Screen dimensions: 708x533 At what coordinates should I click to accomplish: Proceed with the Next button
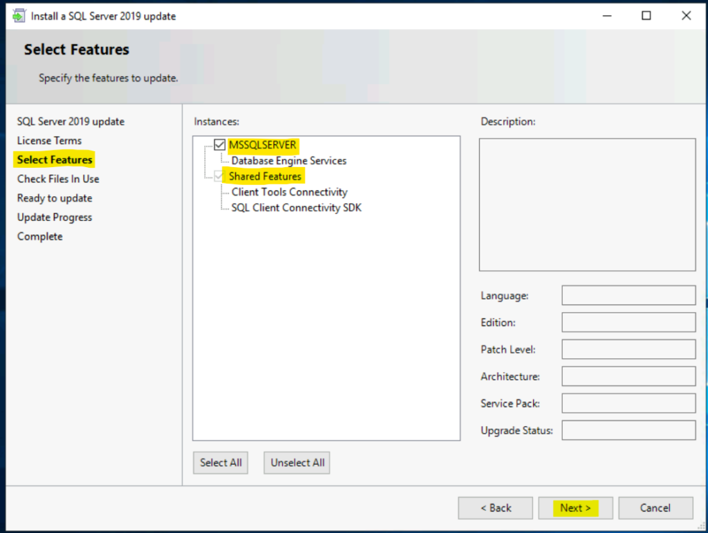pyautogui.click(x=575, y=508)
